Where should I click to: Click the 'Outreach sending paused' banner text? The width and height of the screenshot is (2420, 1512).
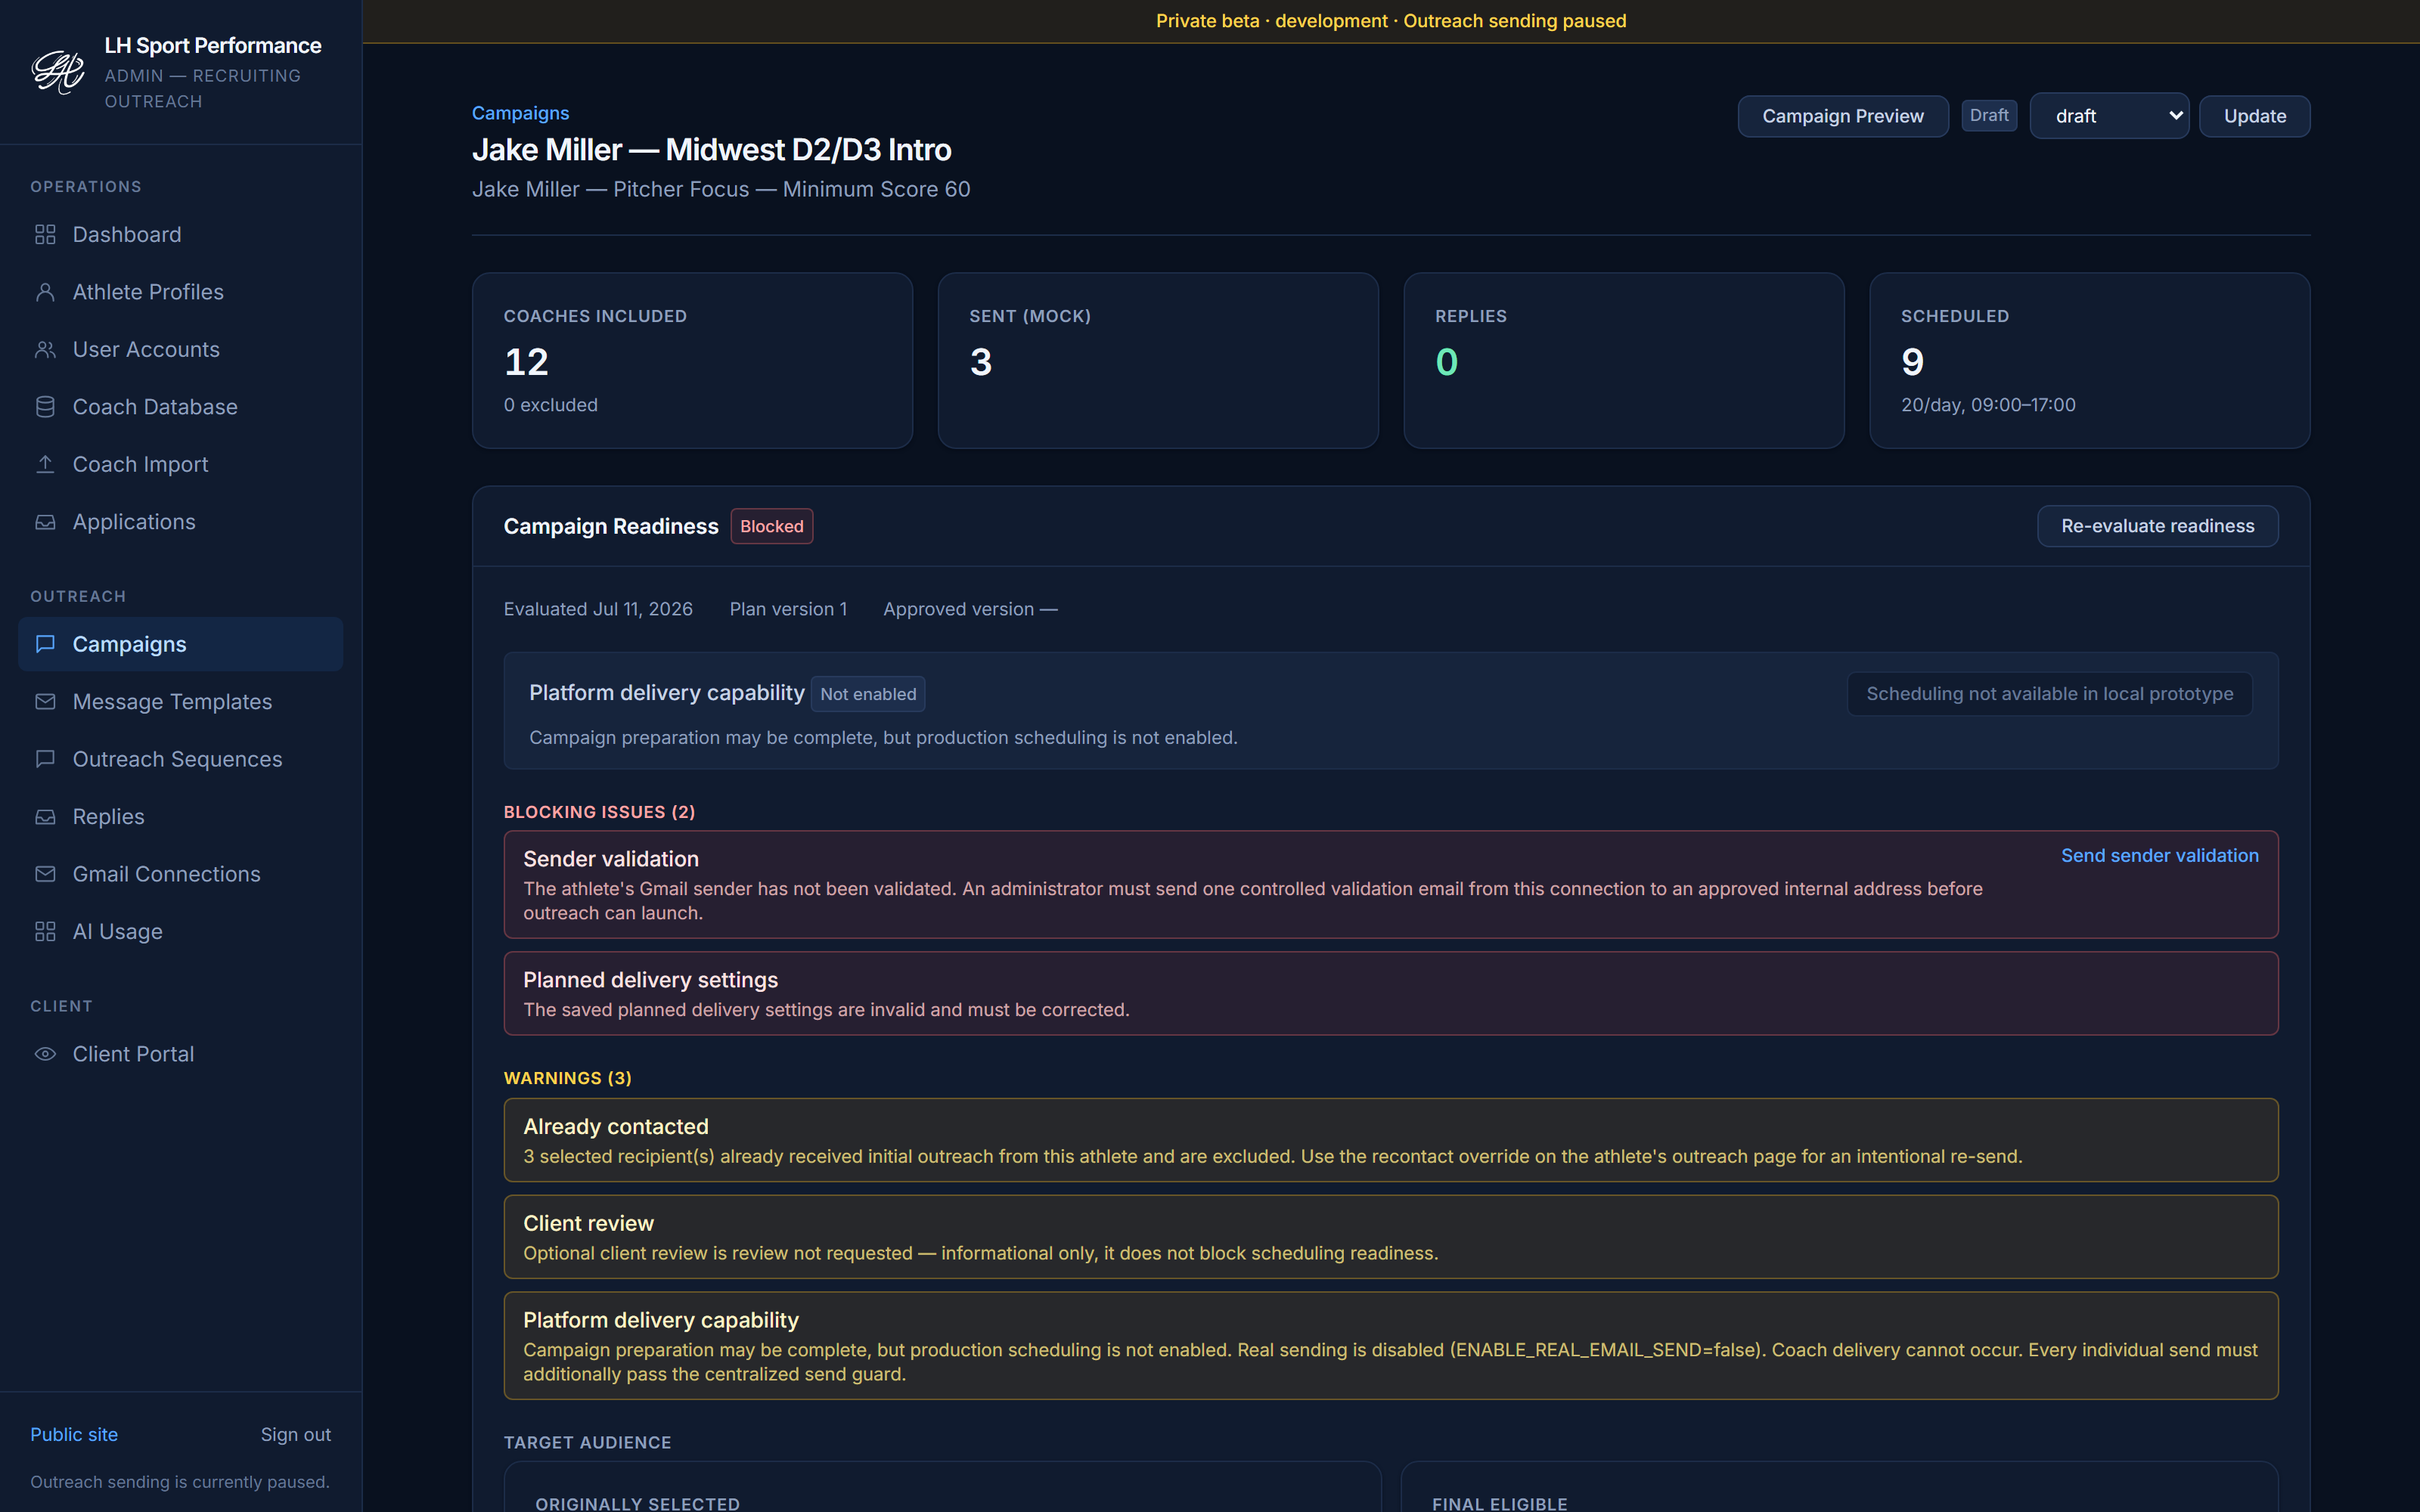1514,21
